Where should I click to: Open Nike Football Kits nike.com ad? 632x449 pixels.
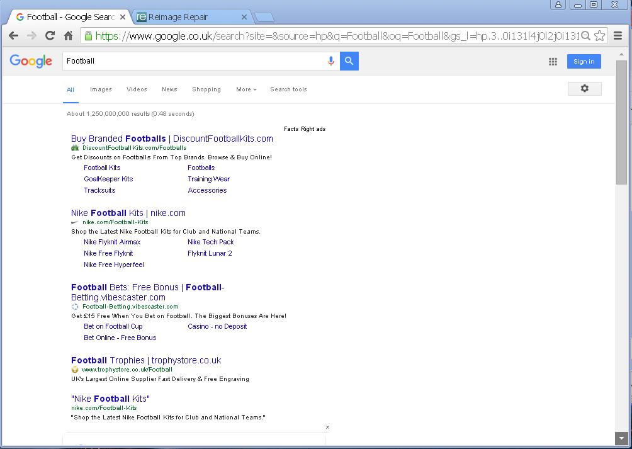[x=128, y=213]
